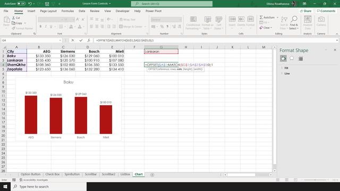Click the Cancel formula X icon
Viewport: 340px width, 191px height.
(x=73, y=40)
